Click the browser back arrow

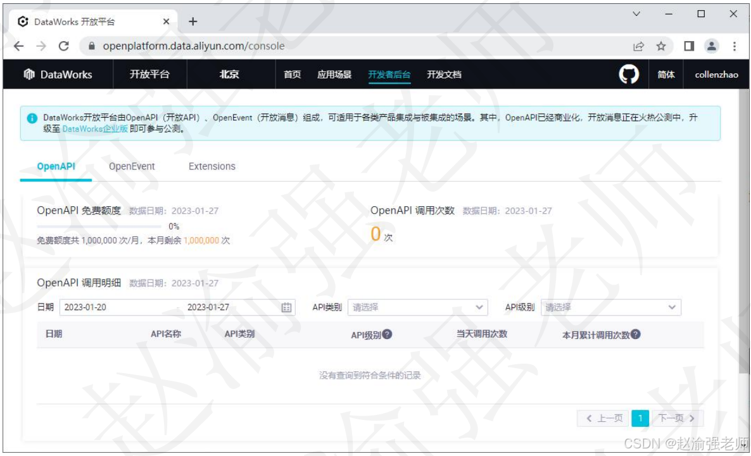(x=18, y=46)
